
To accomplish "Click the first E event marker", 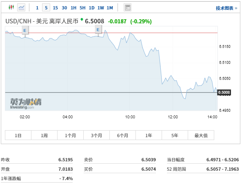I will point(25,30).
